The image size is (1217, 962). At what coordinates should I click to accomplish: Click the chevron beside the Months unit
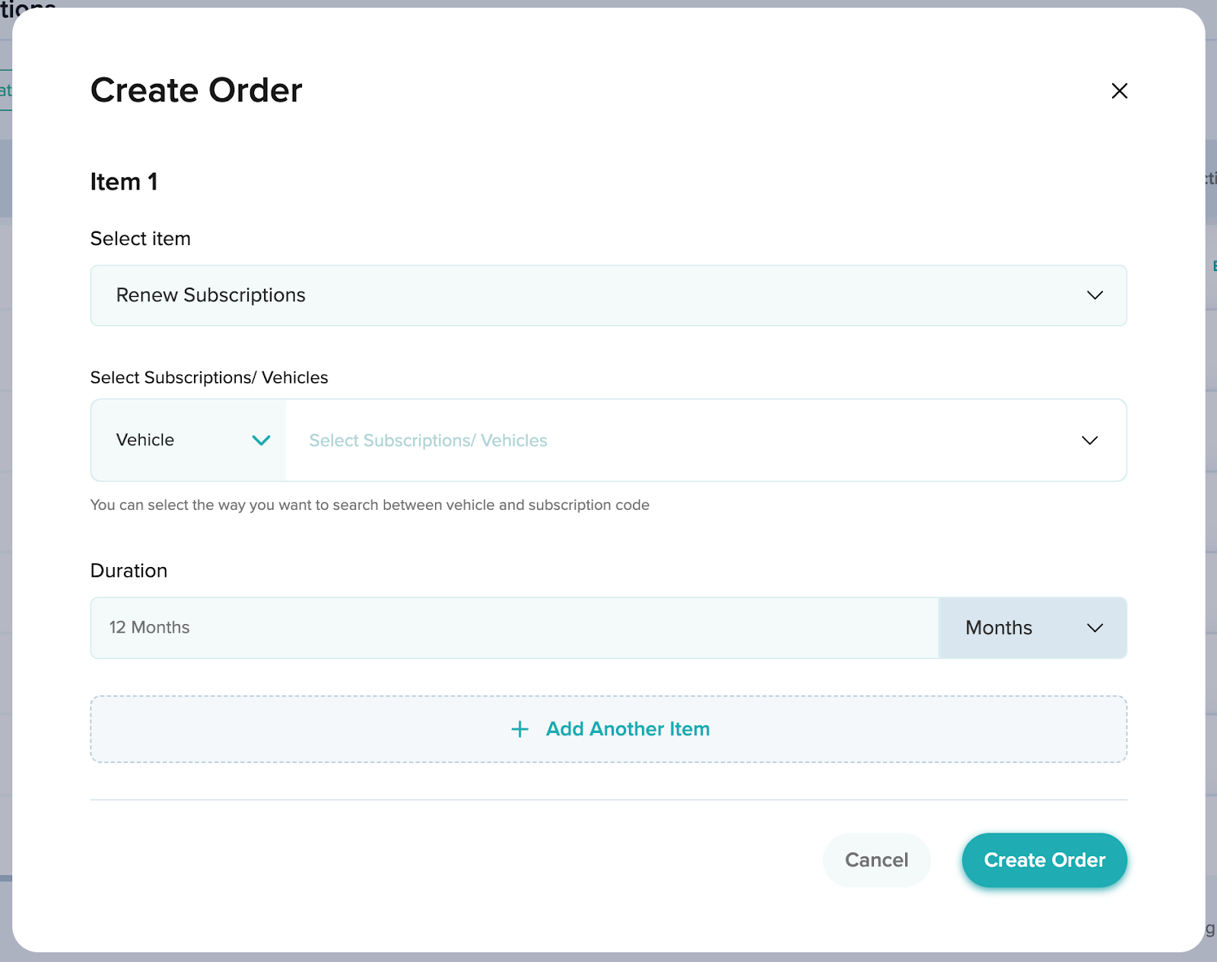(1095, 628)
